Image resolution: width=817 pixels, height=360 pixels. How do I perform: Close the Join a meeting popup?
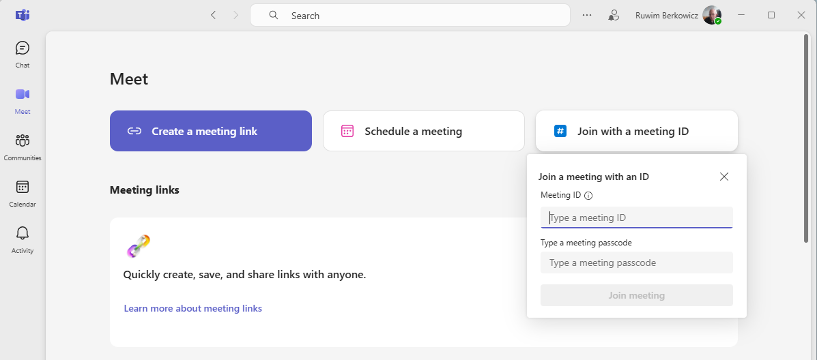point(724,177)
